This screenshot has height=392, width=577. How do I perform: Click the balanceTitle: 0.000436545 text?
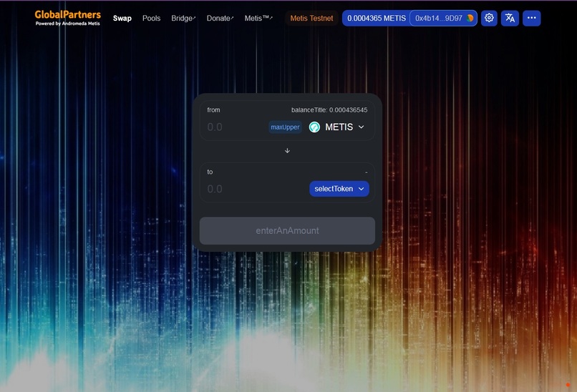coord(329,110)
